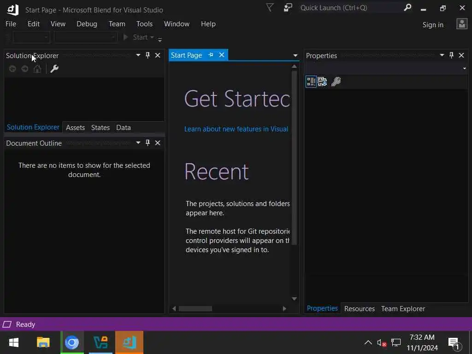Open the document tab list dropdown
This screenshot has height=354, width=472.
295,55
